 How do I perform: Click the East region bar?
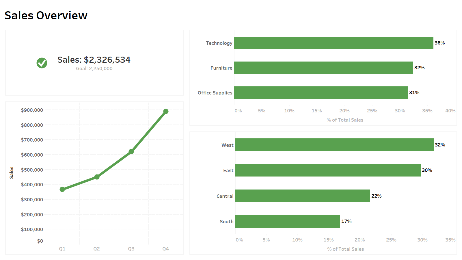click(328, 170)
